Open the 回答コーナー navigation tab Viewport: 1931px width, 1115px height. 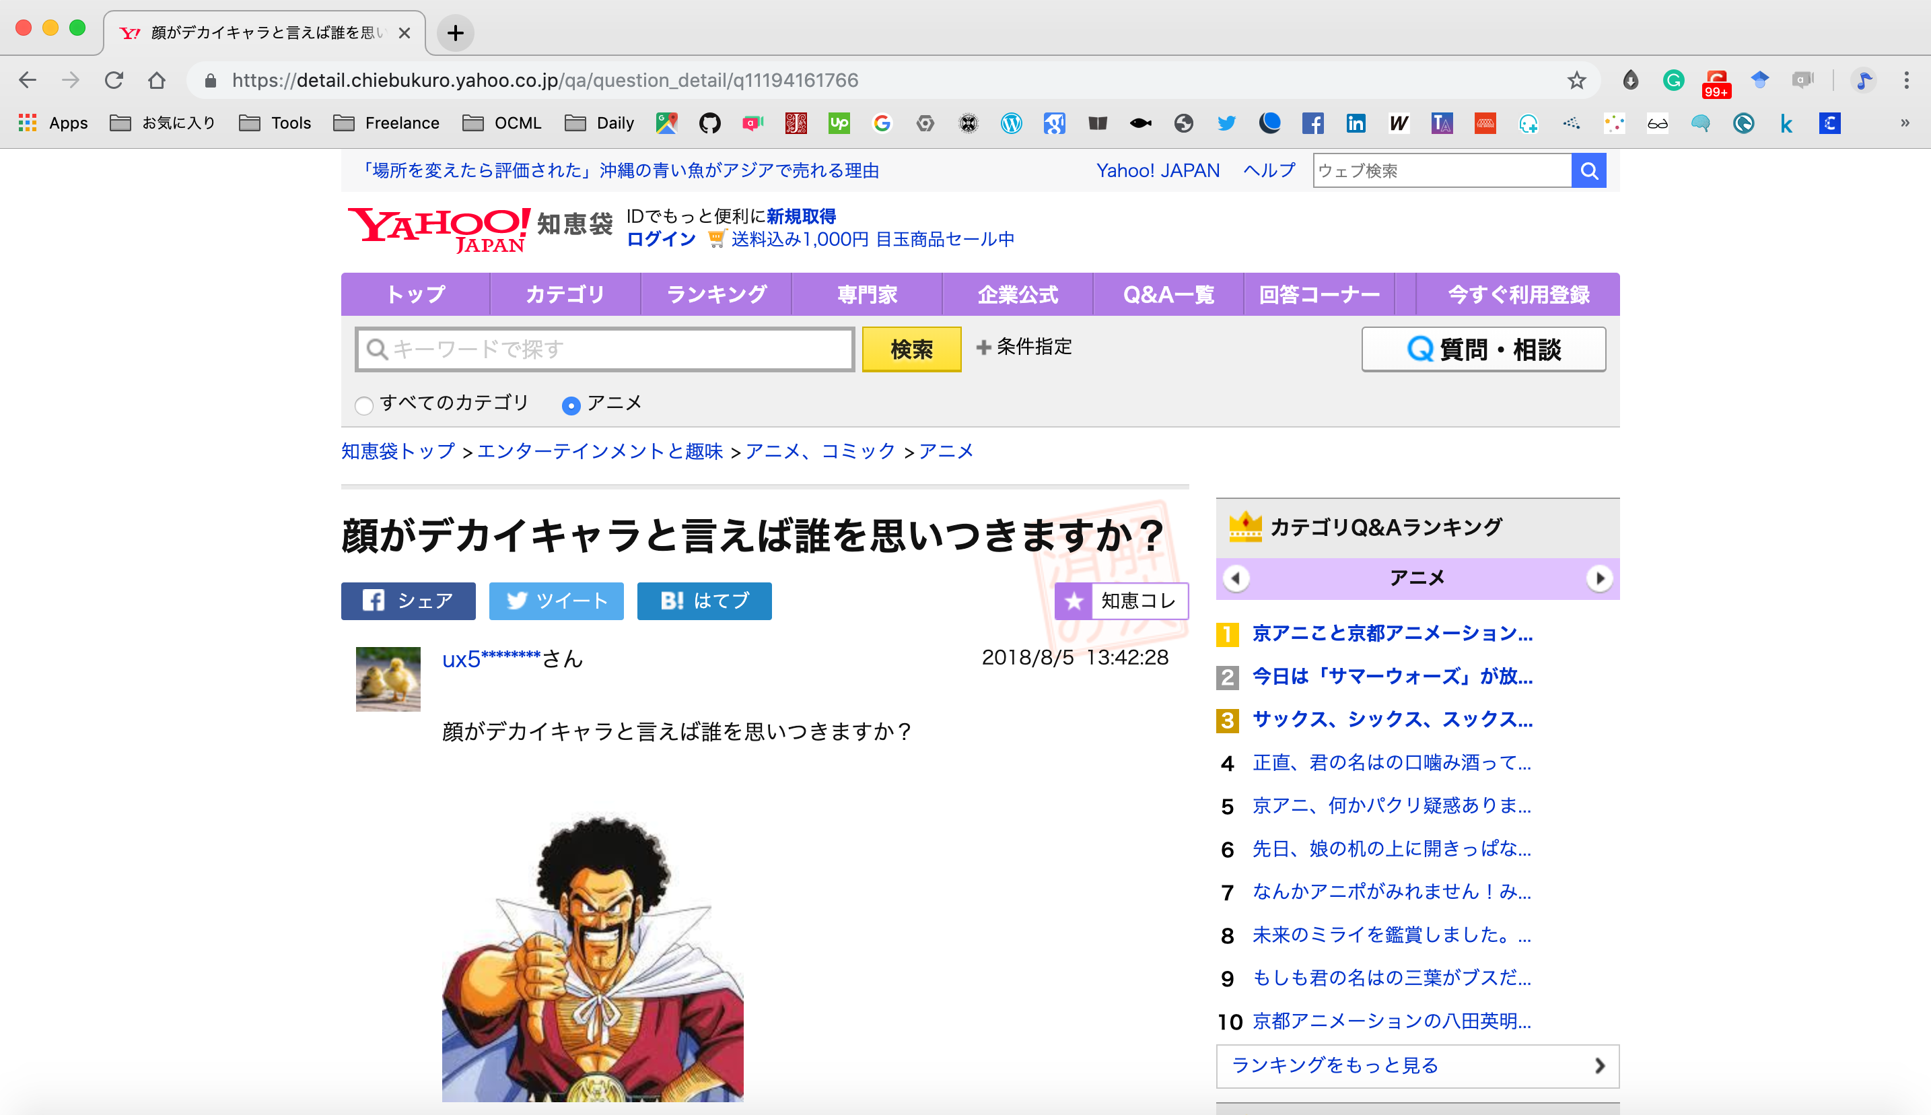tap(1319, 294)
